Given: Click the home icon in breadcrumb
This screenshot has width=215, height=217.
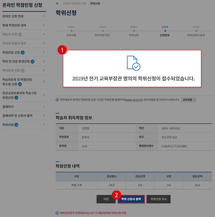Looking at the screenshot, I should tap(57, 3).
